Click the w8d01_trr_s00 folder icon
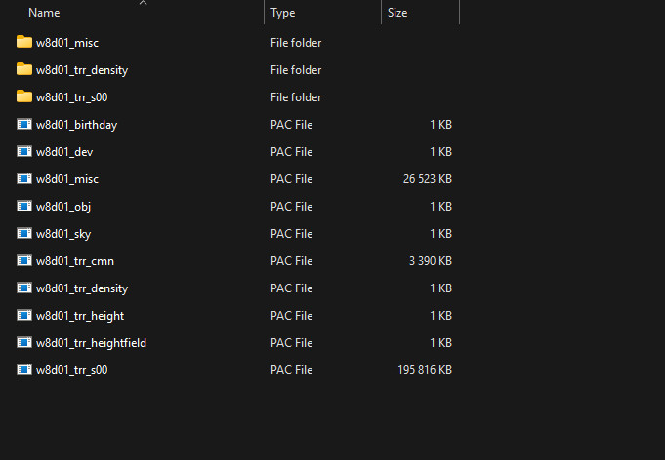The width and height of the screenshot is (665, 460). pyautogui.click(x=24, y=96)
